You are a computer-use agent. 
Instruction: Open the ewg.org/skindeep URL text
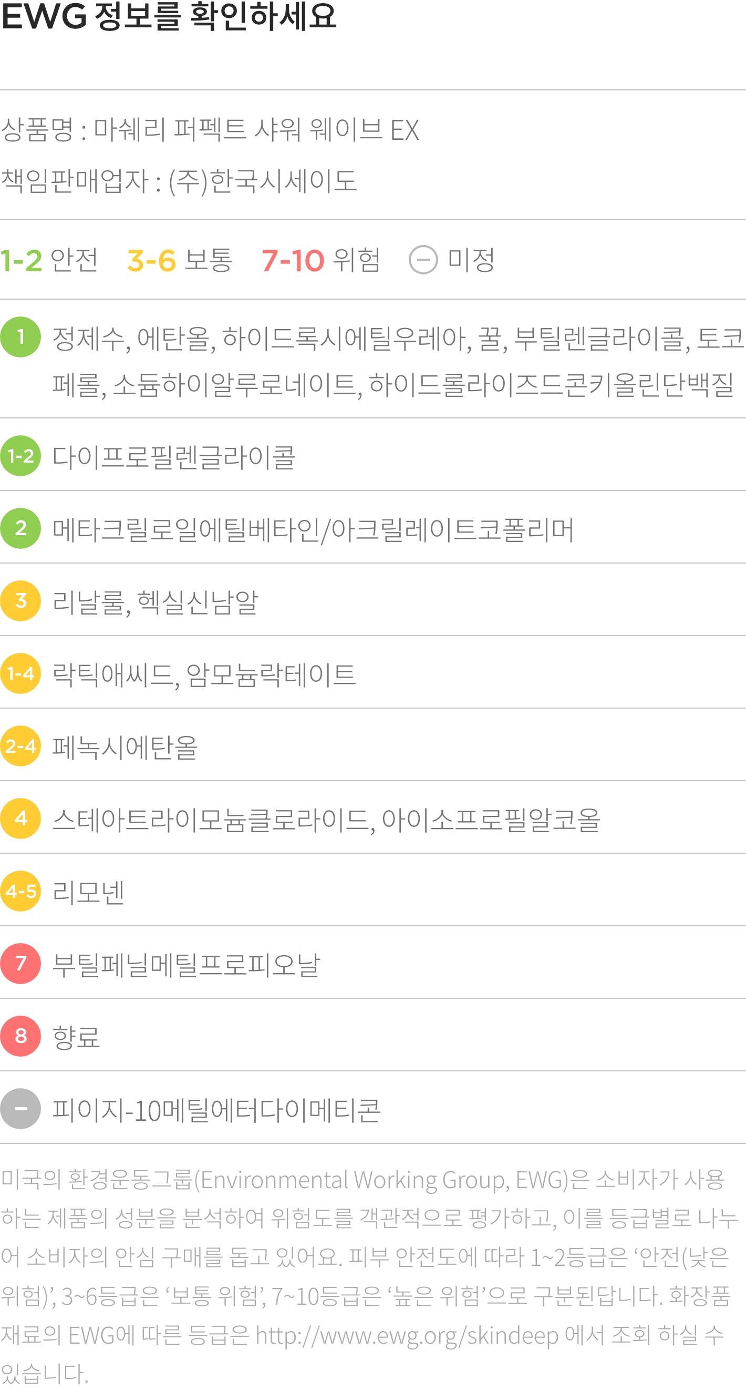[x=407, y=1335]
